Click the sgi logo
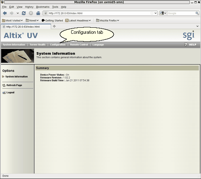 pyautogui.click(x=189, y=35)
